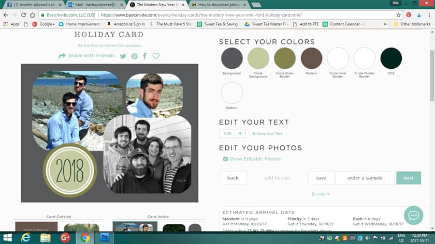Select the white Pattern swatch in second row
The width and height of the screenshot is (435, 244).
point(231,93)
